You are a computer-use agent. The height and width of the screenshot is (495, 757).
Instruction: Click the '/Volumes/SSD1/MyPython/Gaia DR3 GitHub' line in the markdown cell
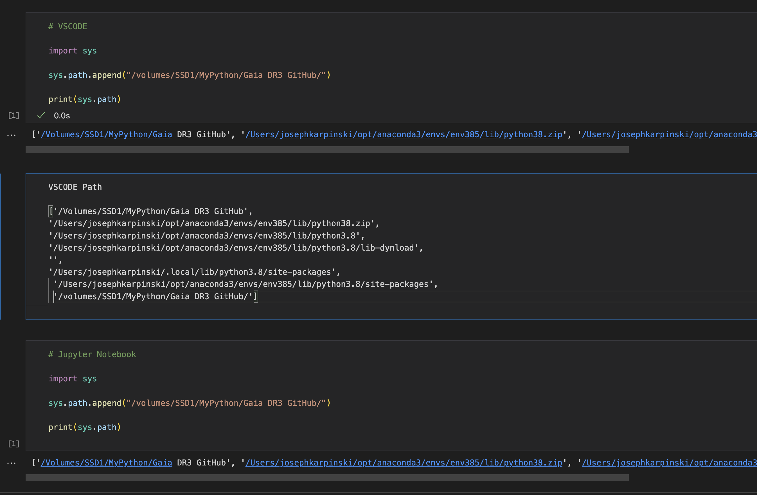[x=150, y=211]
